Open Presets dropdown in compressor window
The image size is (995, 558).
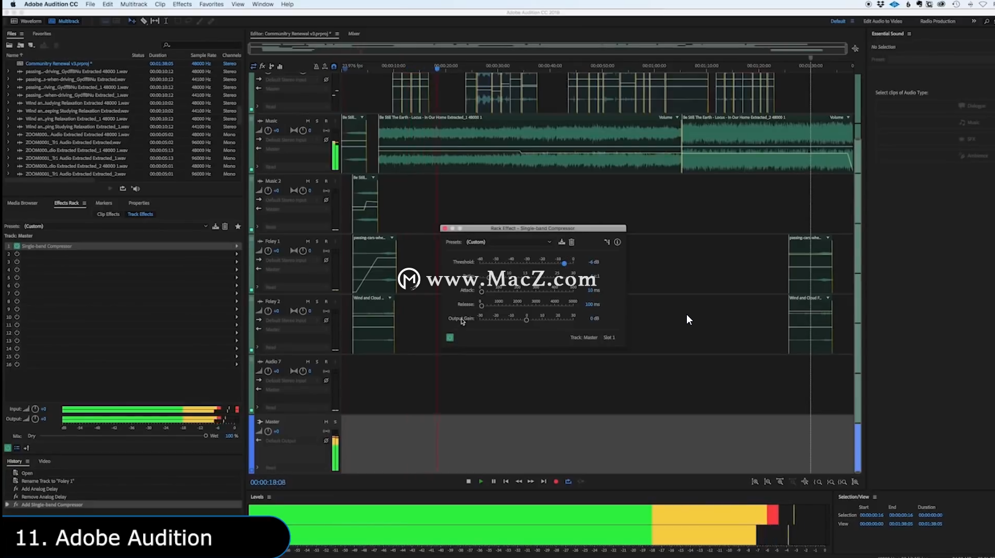(509, 242)
